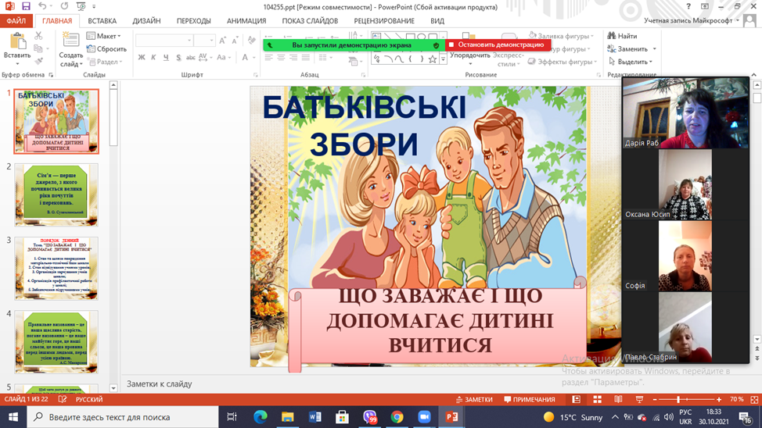Screen dimensions: 762x428
Task: Switch to the ПОКАЗ СЛАЙДОВ tab
Action: pos(310,21)
